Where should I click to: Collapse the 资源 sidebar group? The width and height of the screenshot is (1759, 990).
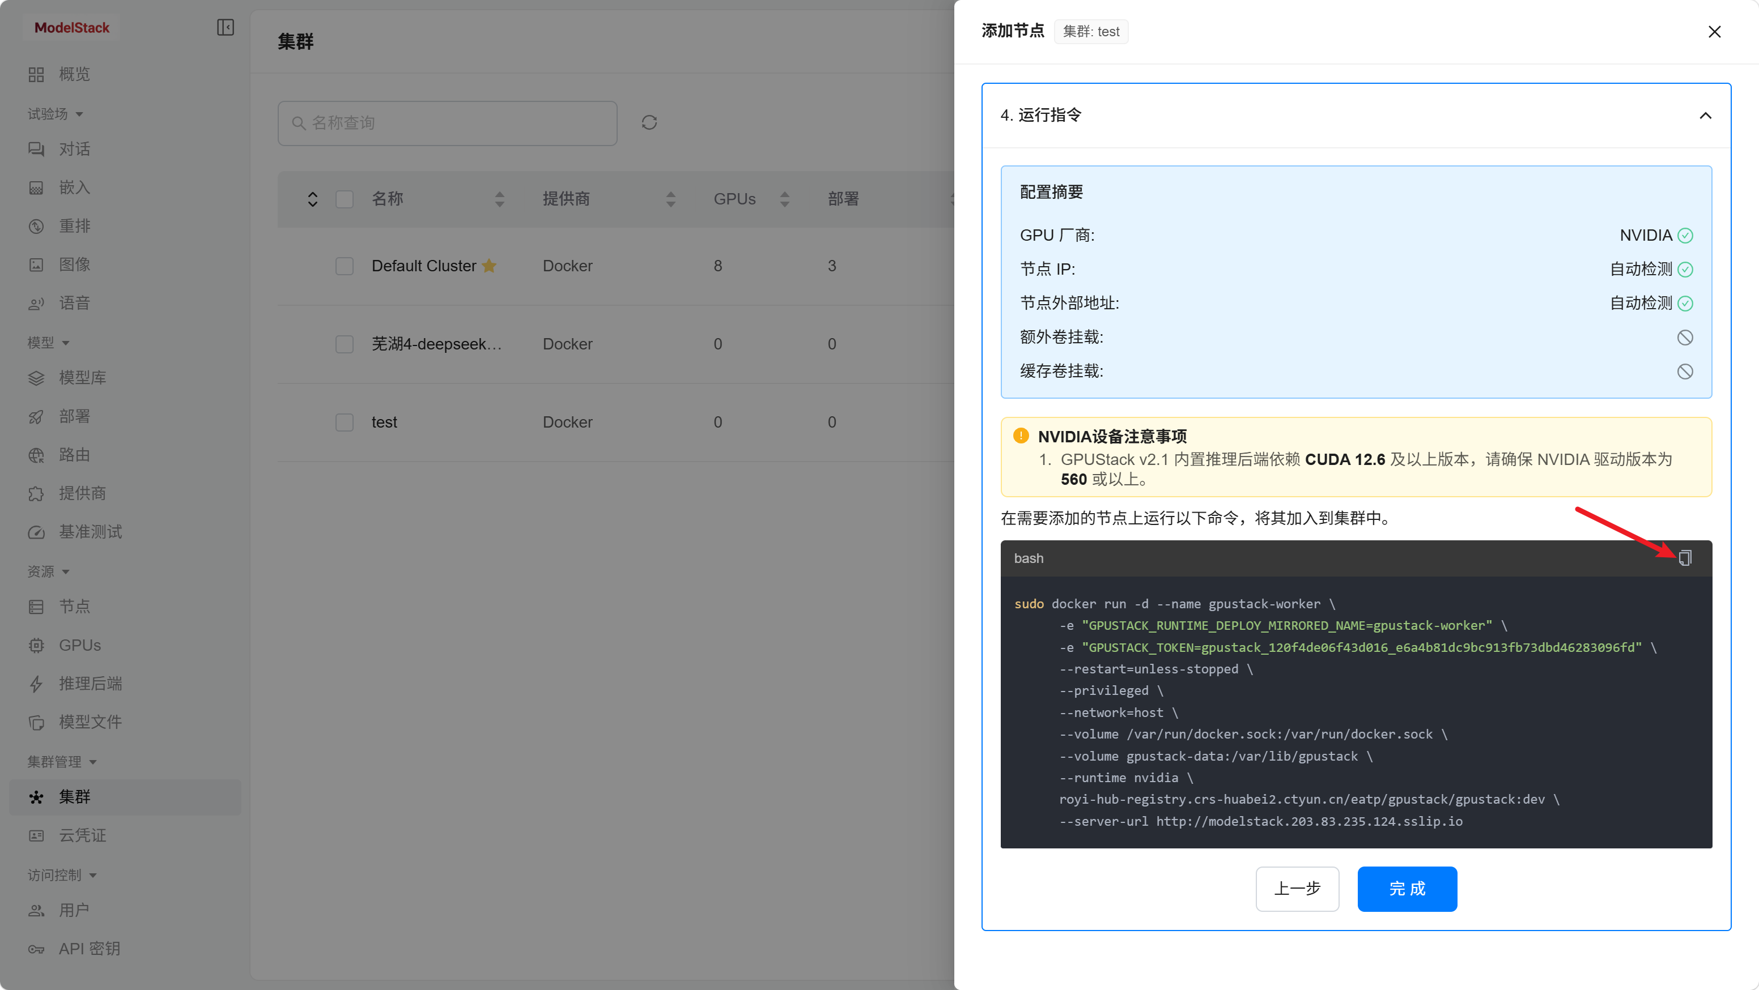[x=49, y=572]
